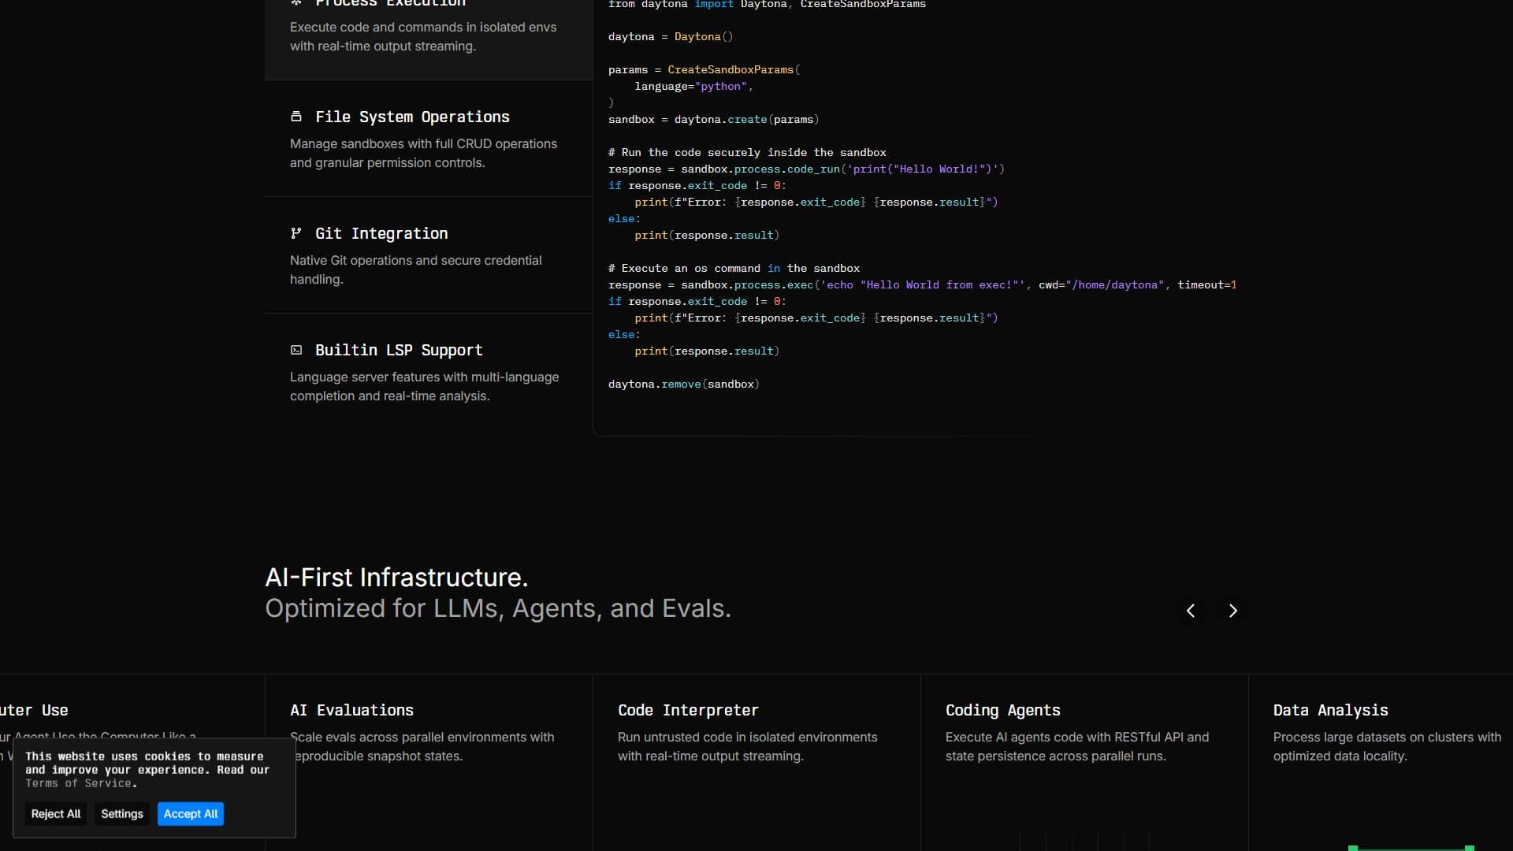Accept all cookies
Screen dimensions: 1513x851
(191, 814)
